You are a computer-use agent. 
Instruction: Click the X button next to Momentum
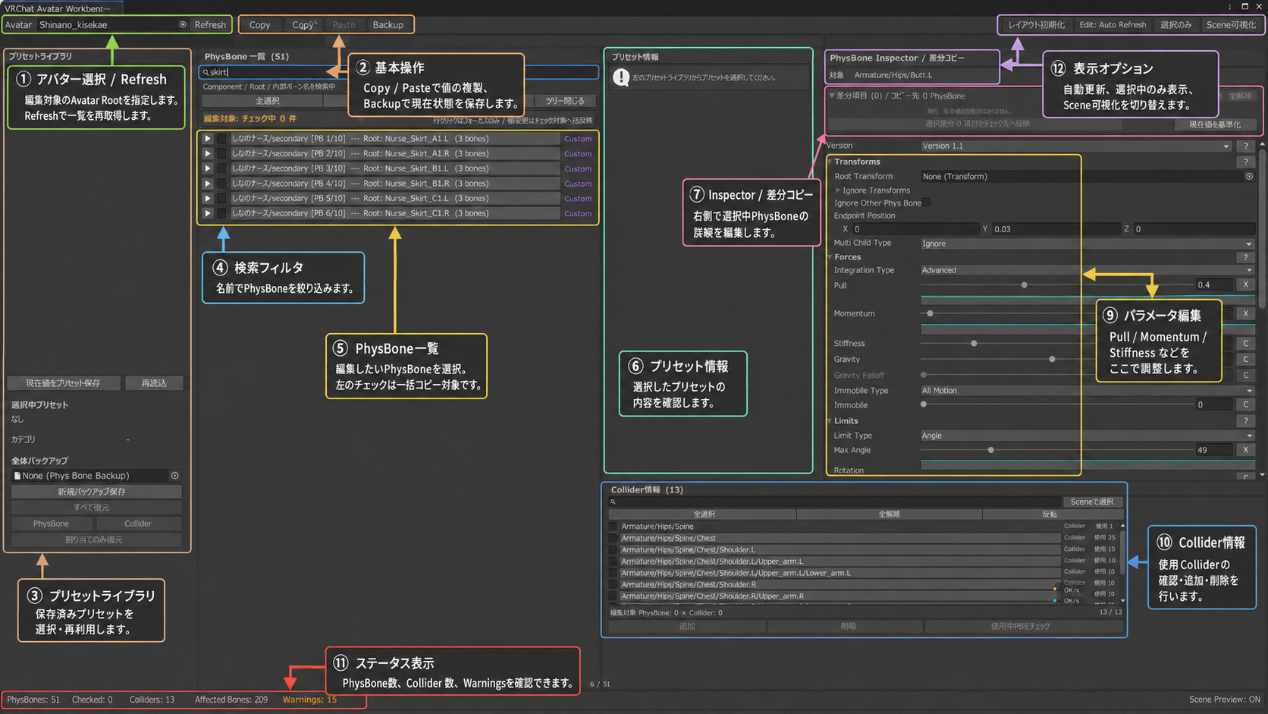tap(1245, 313)
